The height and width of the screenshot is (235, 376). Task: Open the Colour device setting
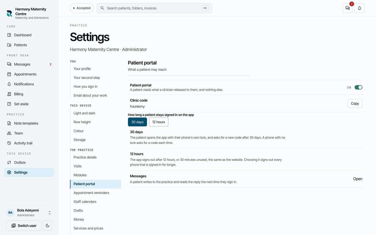pyautogui.click(x=96, y=131)
